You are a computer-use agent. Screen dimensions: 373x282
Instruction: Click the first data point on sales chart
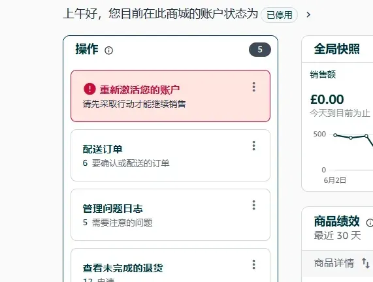tap(335, 135)
